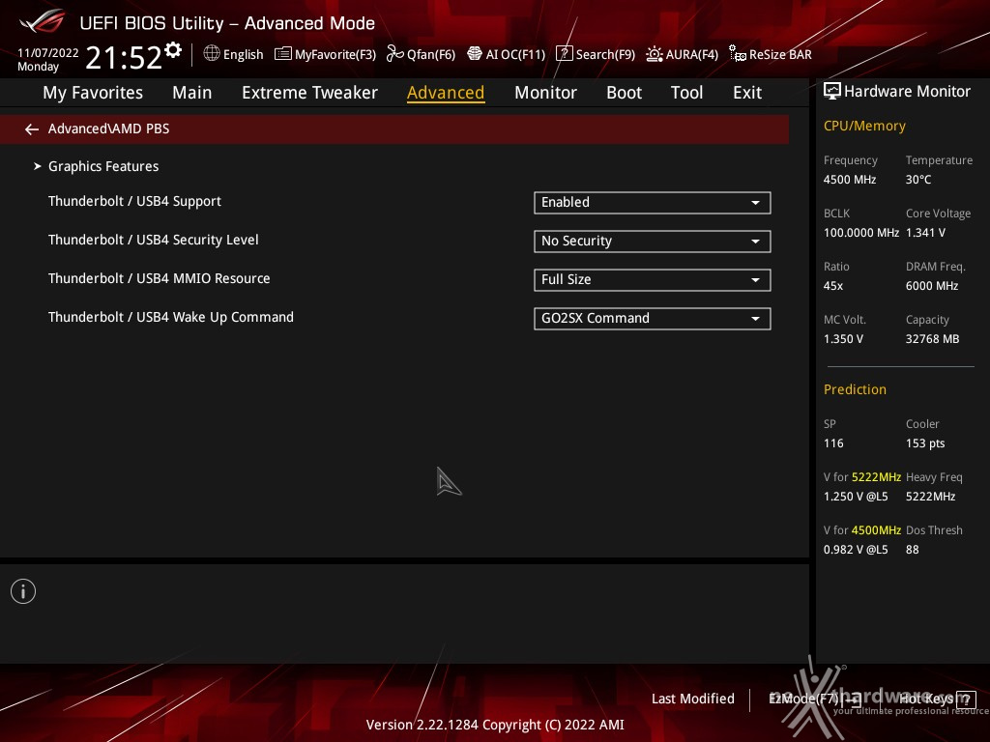This screenshot has height=742, width=990.
Task: Click the Hardware Monitor display icon
Action: point(832,92)
